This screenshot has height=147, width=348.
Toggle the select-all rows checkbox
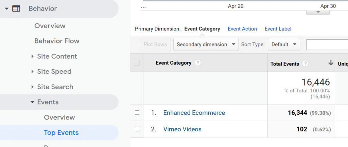(x=137, y=63)
